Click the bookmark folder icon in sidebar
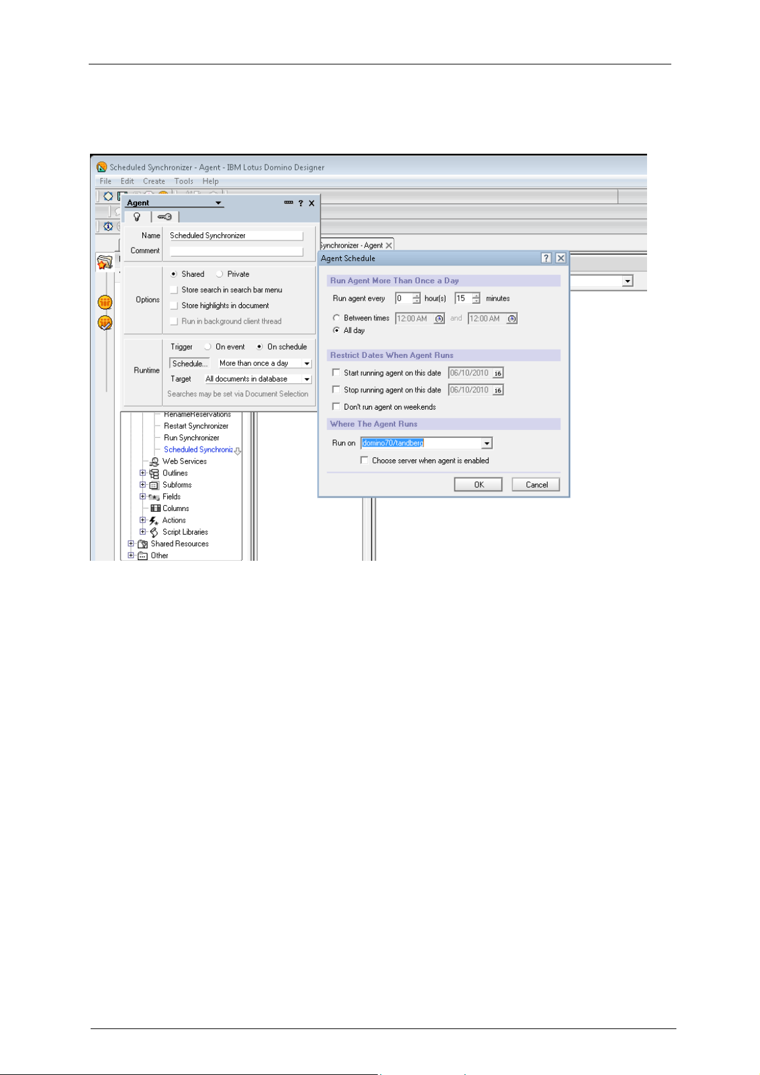Viewport: 760px width, 1075px height. 105,262
